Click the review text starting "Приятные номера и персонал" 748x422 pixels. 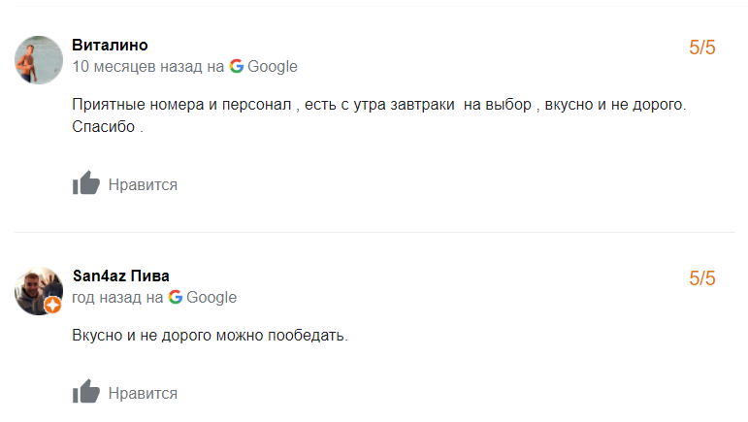[x=378, y=104]
